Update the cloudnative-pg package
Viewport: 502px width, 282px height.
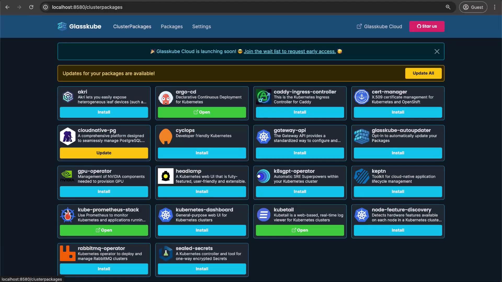(104, 153)
